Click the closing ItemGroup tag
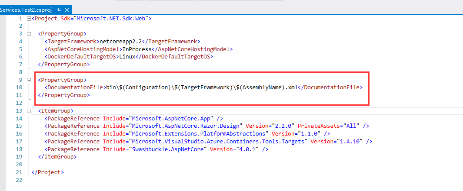463x191 pixels. click(57, 157)
